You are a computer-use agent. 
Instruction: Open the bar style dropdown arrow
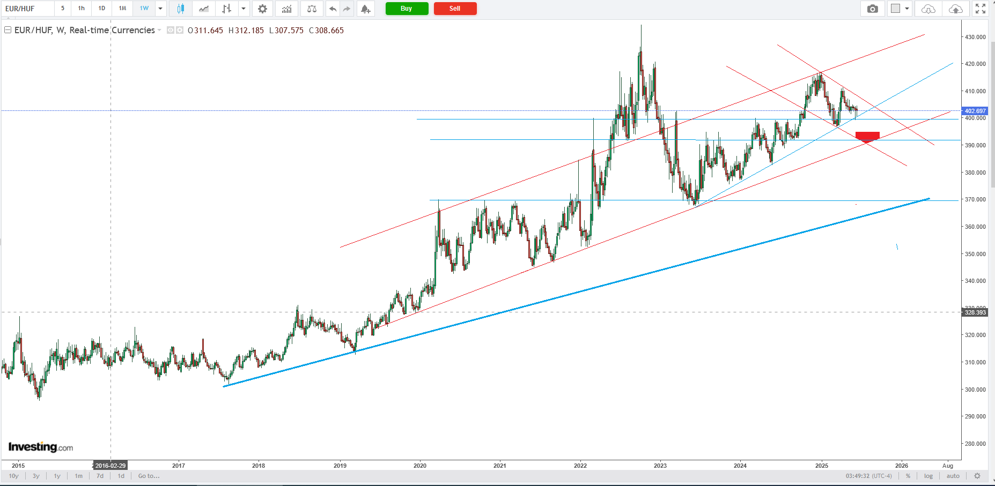click(244, 9)
